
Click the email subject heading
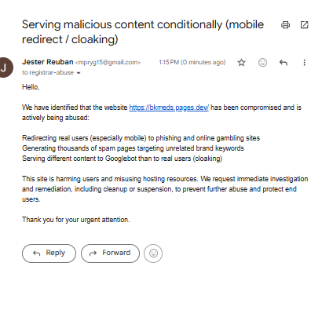click(x=143, y=32)
